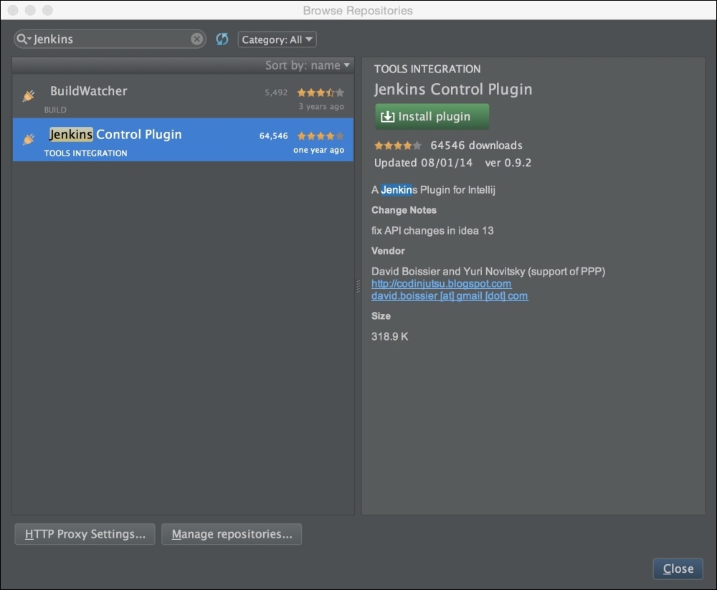Image resolution: width=717 pixels, height=590 pixels.
Task: Click BuildWatcher star rating
Action: click(320, 92)
